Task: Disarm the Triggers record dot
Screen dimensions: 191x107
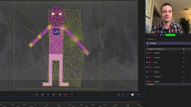Action: tap(150, 81)
